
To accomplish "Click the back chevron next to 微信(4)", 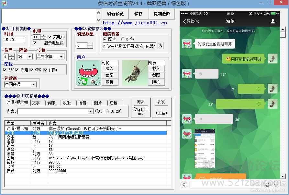I will [x=184, y=21].
